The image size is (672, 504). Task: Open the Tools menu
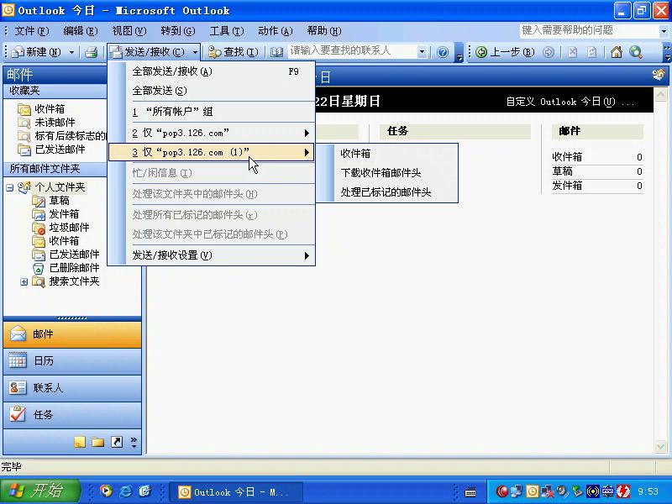click(227, 31)
